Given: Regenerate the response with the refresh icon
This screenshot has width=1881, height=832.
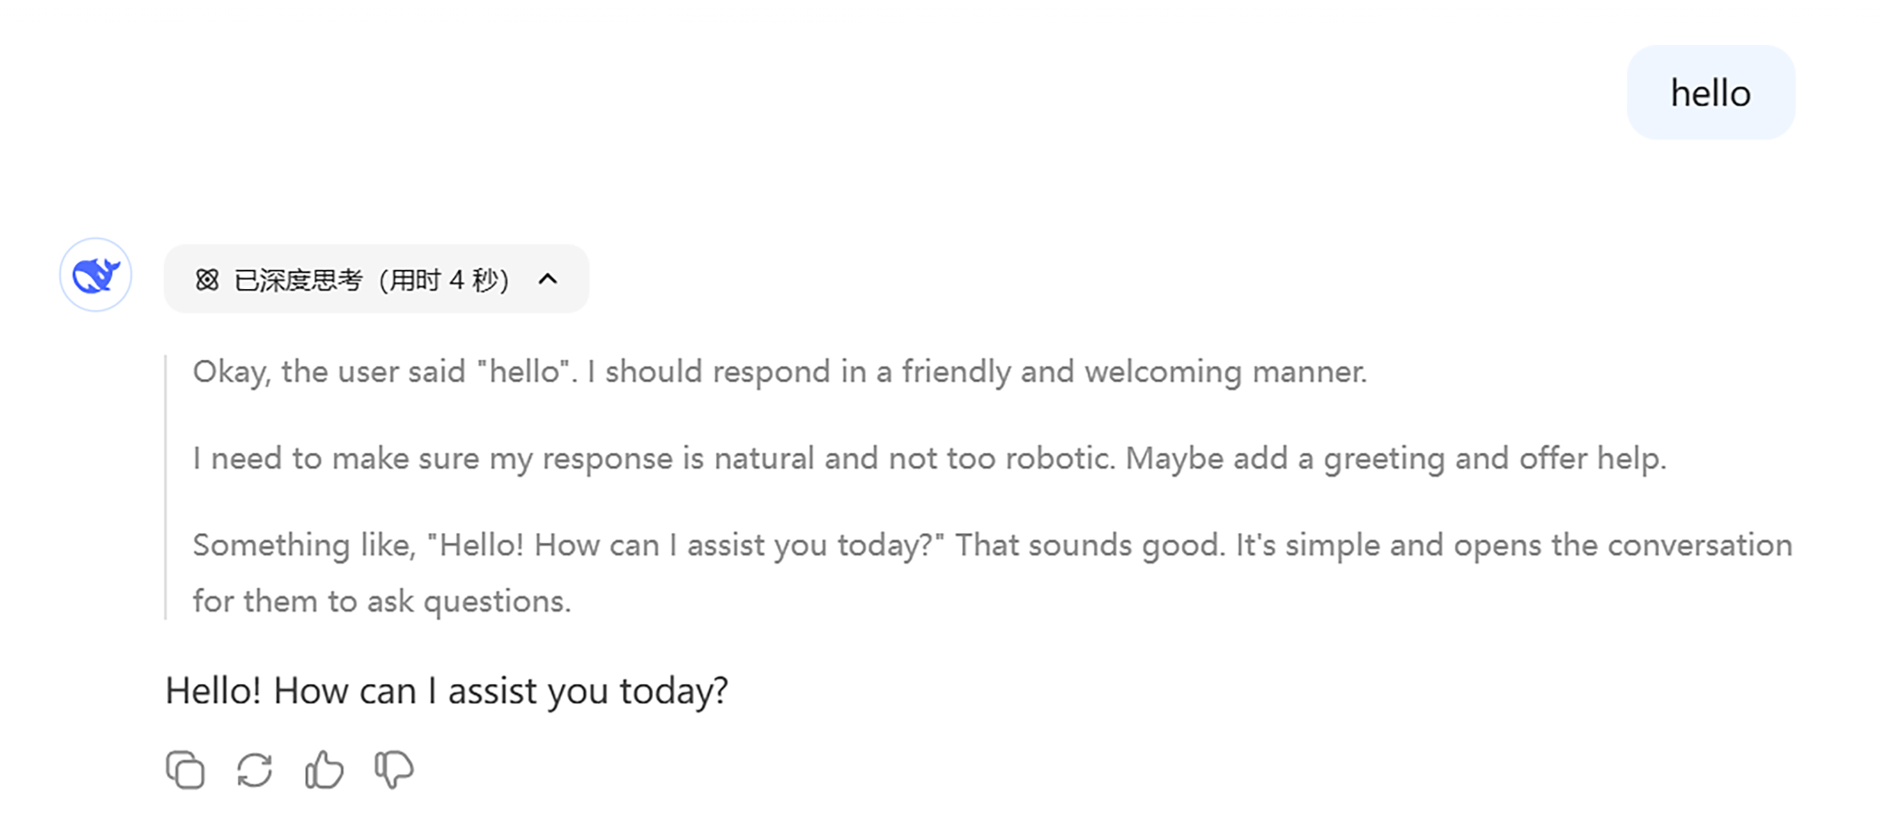Looking at the screenshot, I should point(254,770).
